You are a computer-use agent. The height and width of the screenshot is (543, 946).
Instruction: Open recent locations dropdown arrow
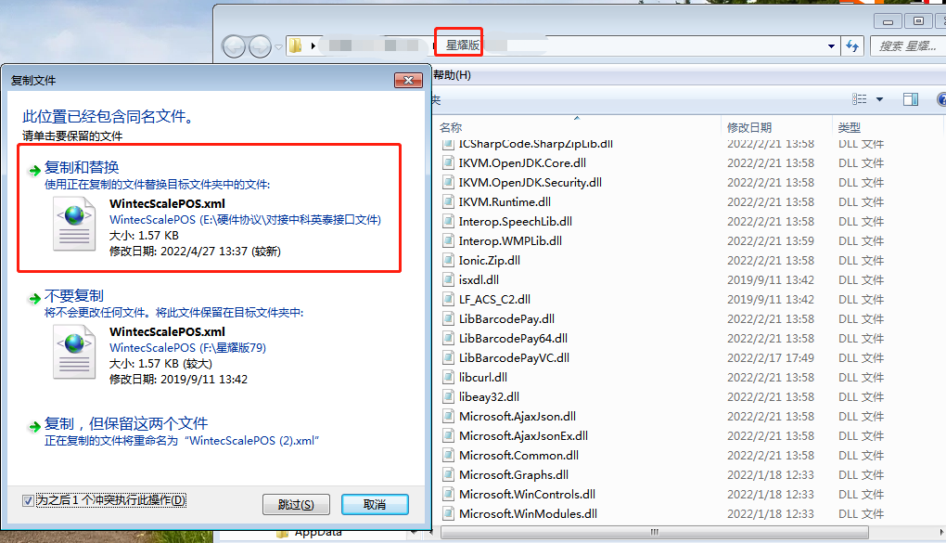(278, 46)
